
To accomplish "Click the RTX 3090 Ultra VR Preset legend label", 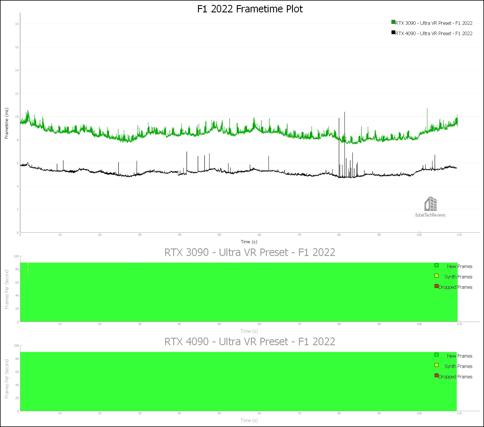I will click(x=434, y=23).
